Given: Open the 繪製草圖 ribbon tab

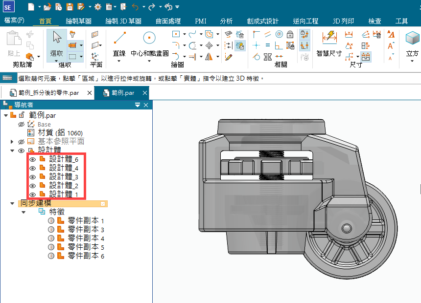Looking at the screenshot, I should click(78, 21).
